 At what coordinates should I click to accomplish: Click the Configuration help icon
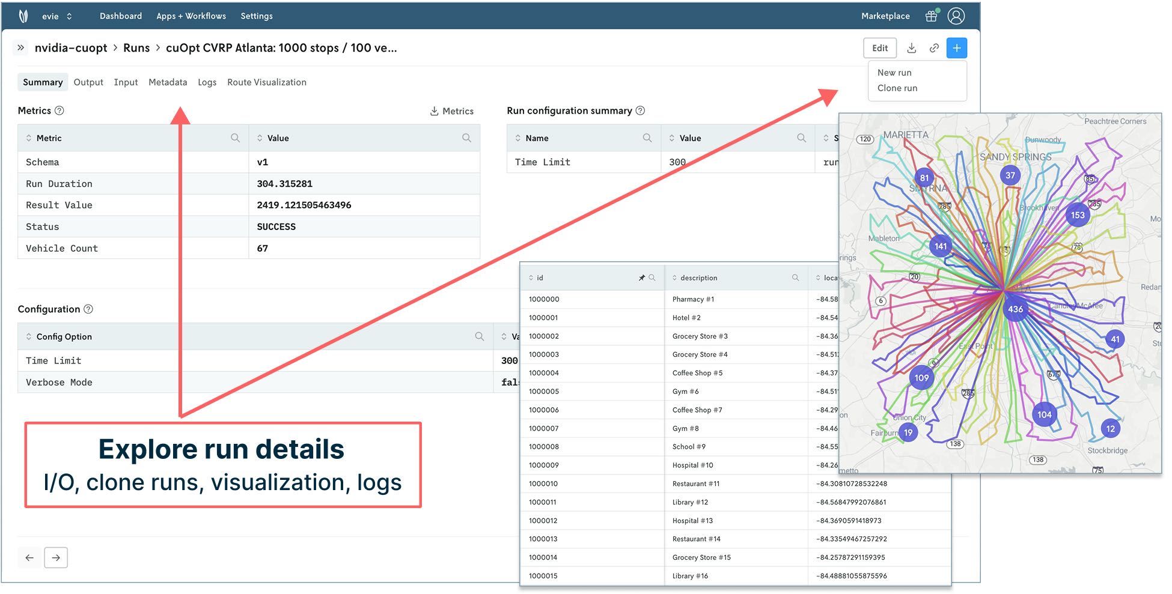(x=88, y=309)
